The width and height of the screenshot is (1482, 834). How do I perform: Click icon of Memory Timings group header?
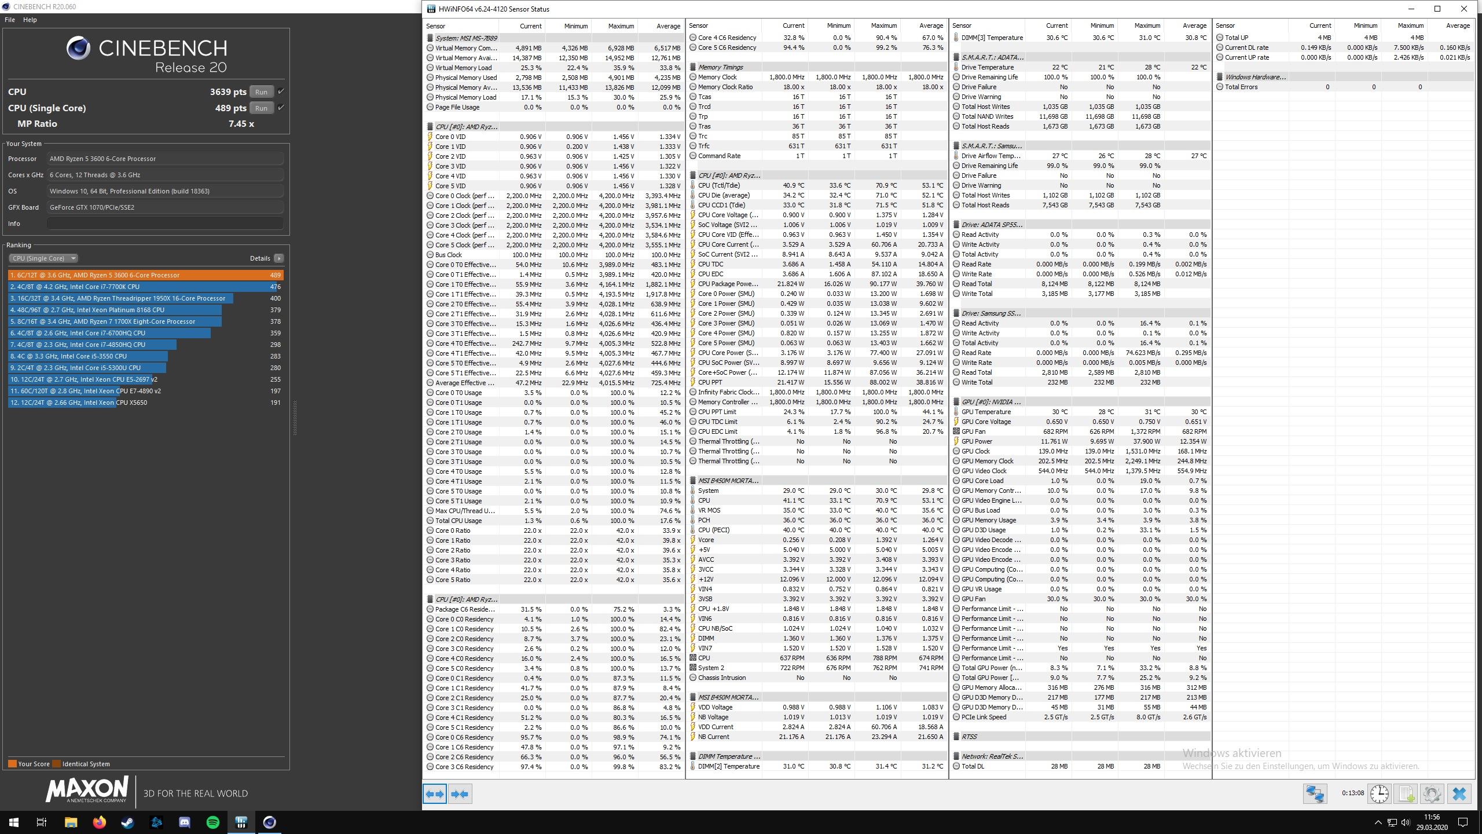693,67
